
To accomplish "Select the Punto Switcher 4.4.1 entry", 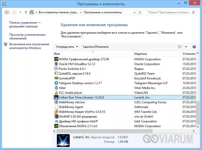I will pyautogui.click(x=72, y=69).
